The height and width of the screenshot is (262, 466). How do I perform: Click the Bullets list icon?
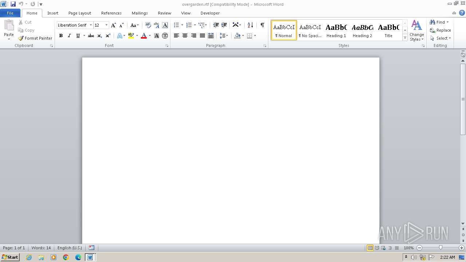click(x=177, y=25)
